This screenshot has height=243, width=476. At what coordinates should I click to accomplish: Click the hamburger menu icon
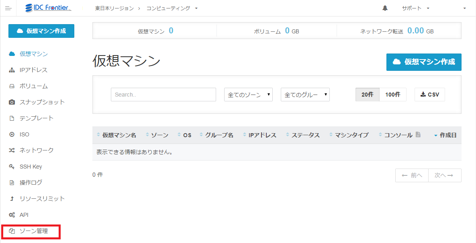point(8,8)
